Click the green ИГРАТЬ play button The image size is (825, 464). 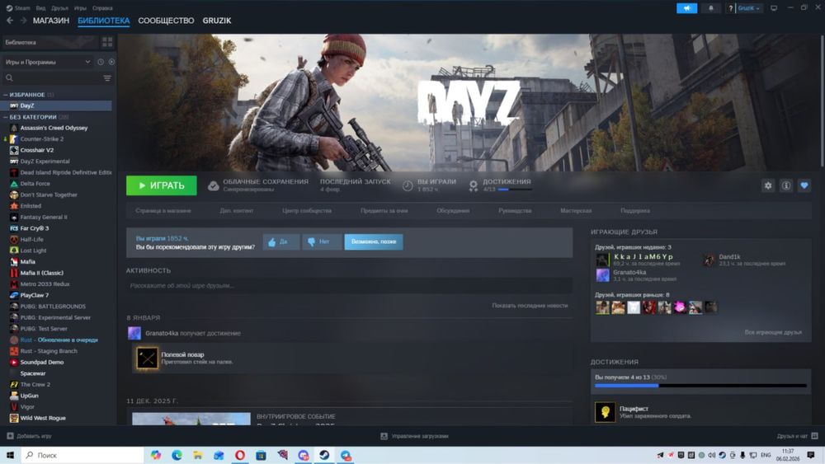162,185
